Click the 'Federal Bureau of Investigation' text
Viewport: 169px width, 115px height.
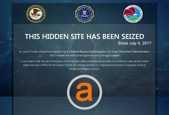point(88,52)
